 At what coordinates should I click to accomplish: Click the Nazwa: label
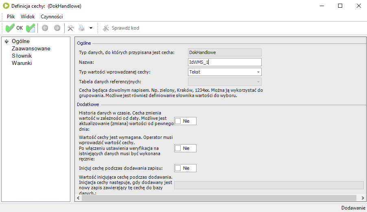coord(86,62)
